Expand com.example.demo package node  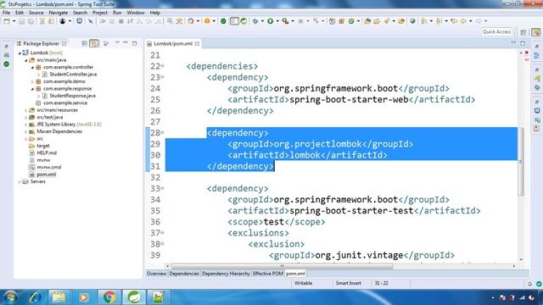point(32,81)
